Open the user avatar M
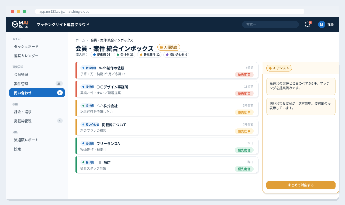 click(322, 25)
